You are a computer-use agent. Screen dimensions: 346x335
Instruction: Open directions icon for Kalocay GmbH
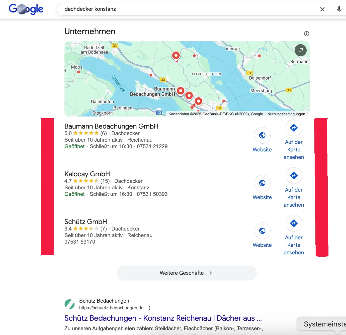coord(294,176)
